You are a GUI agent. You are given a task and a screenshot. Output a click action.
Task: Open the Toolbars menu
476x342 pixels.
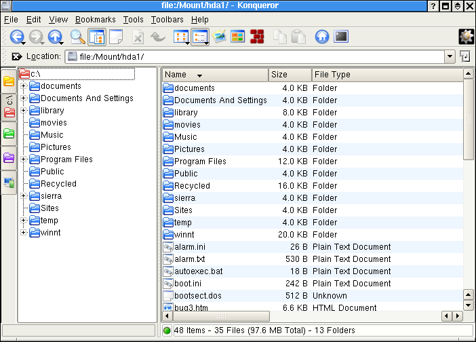click(x=167, y=20)
